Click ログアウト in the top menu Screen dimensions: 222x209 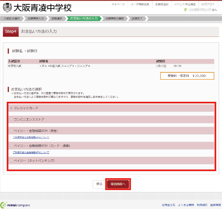tap(208, 4)
